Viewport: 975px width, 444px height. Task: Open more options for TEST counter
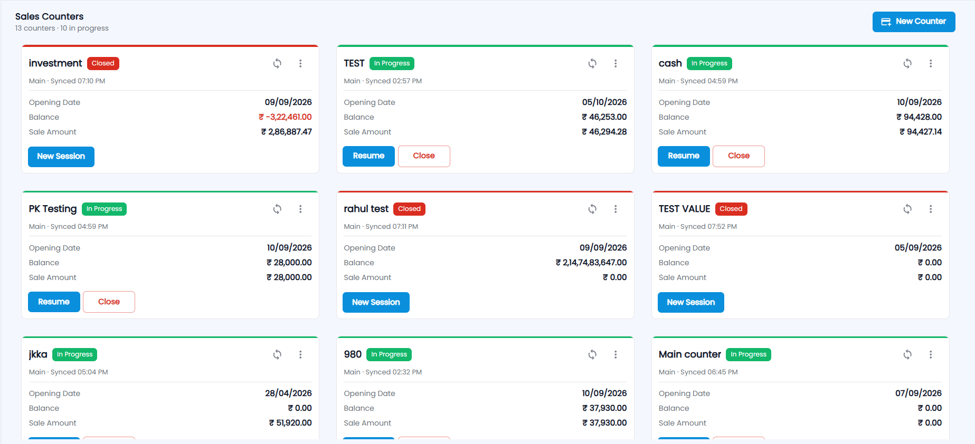click(x=616, y=63)
